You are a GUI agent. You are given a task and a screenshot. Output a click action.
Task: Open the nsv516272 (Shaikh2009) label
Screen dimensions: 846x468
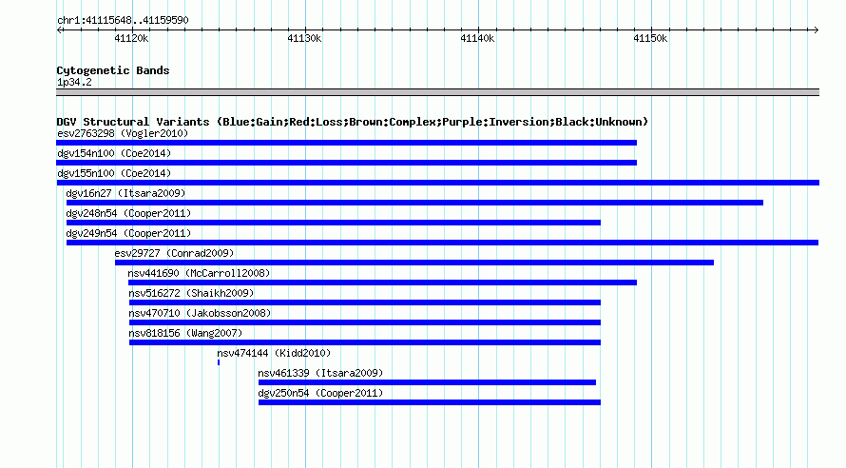[x=191, y=293]
